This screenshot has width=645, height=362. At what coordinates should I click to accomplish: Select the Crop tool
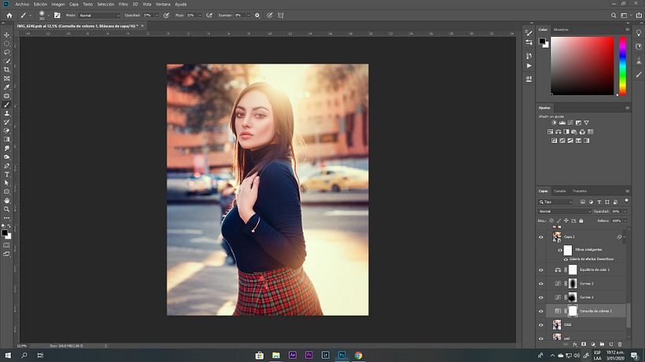tap(6, 70)
